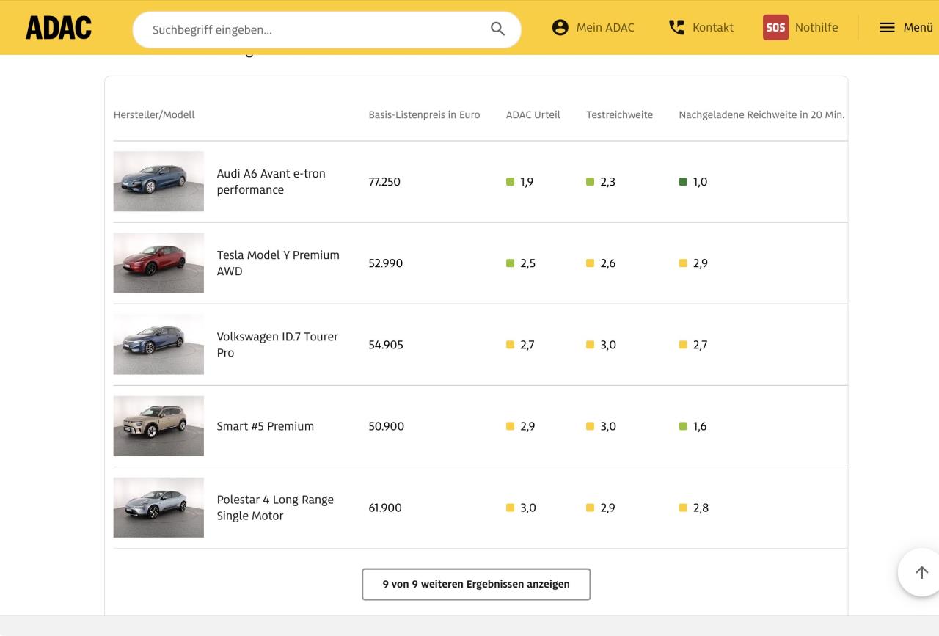Viewport: 939px width, 636px height.
Task: Click the scroll-to-top arrow button
Action: [x=921, y=572]
